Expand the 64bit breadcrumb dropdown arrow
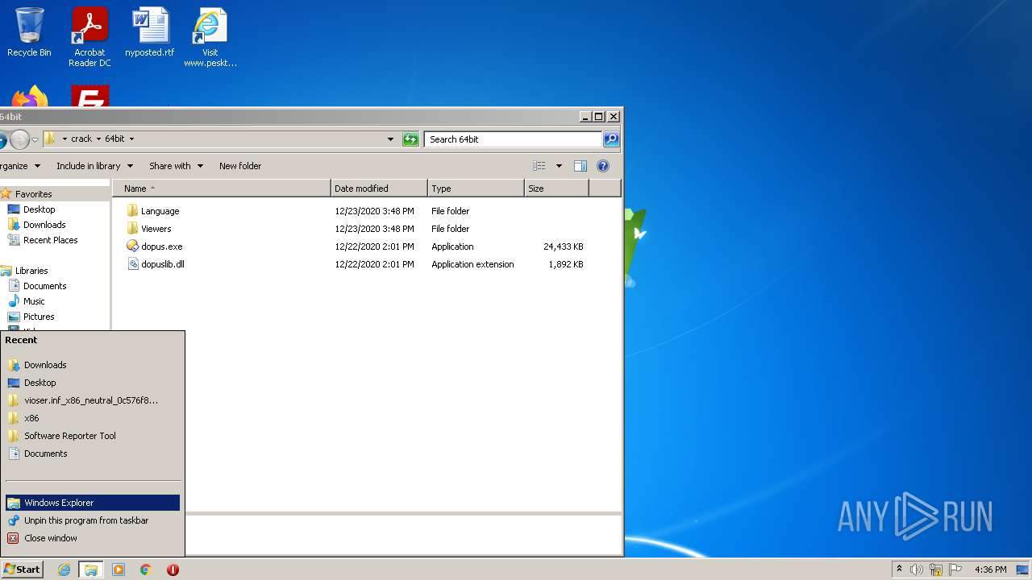The height and width of the screenshot is (580, 1032). pos(131,139)
